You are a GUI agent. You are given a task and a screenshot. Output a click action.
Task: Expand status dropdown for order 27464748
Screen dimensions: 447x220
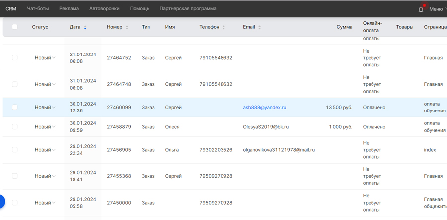pyautogui.click(x=45, y=84)
